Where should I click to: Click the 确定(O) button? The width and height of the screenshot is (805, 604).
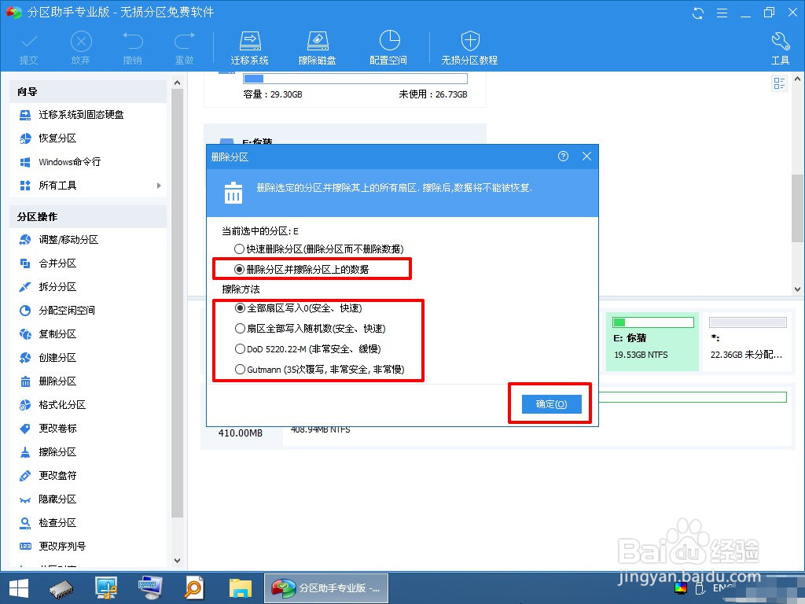click(x=551, y=404)
